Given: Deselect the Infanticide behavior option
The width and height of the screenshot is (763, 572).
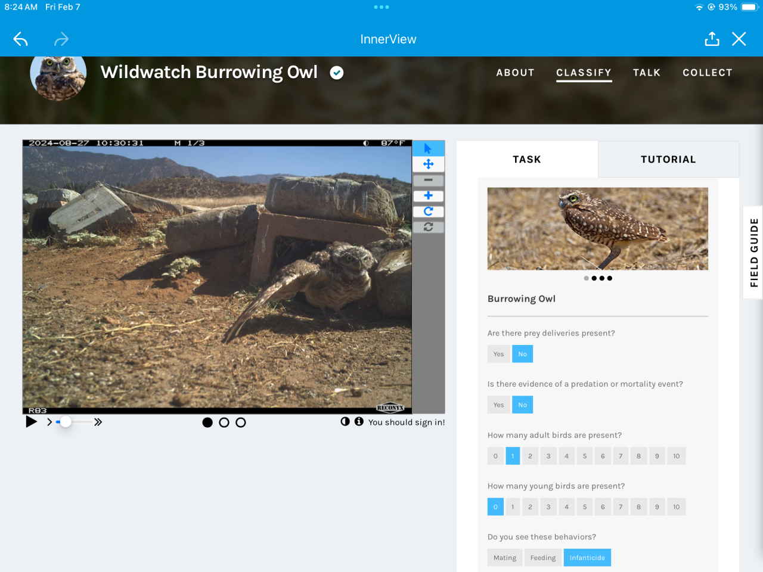Looking at the screenshot, I should pyautogui.click(x=587, y=558).
